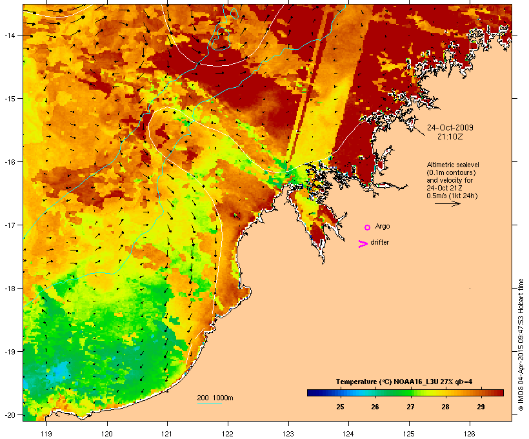This screenshot has height=439, width=529.
Task: Click the magenta Argo circle legend marker
Action: tap(368, 227)
